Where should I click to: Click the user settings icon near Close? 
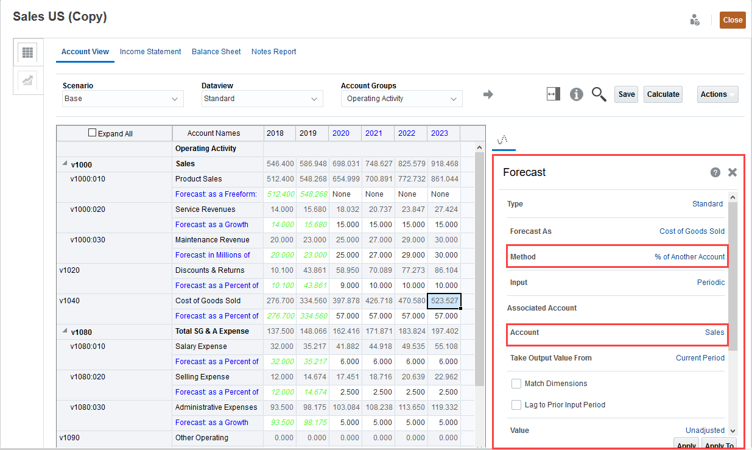pos(695,19)
